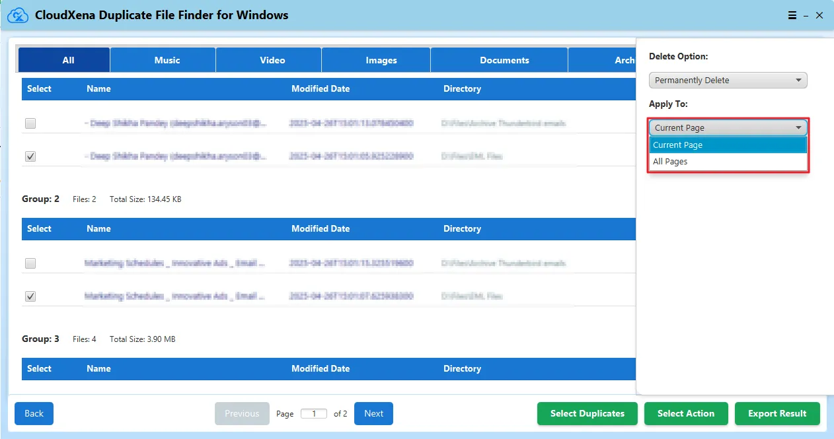Tick the first Marketing Schedules file checkbox
This screenshot has width=834, height=439.
click(x=30, y=263)
